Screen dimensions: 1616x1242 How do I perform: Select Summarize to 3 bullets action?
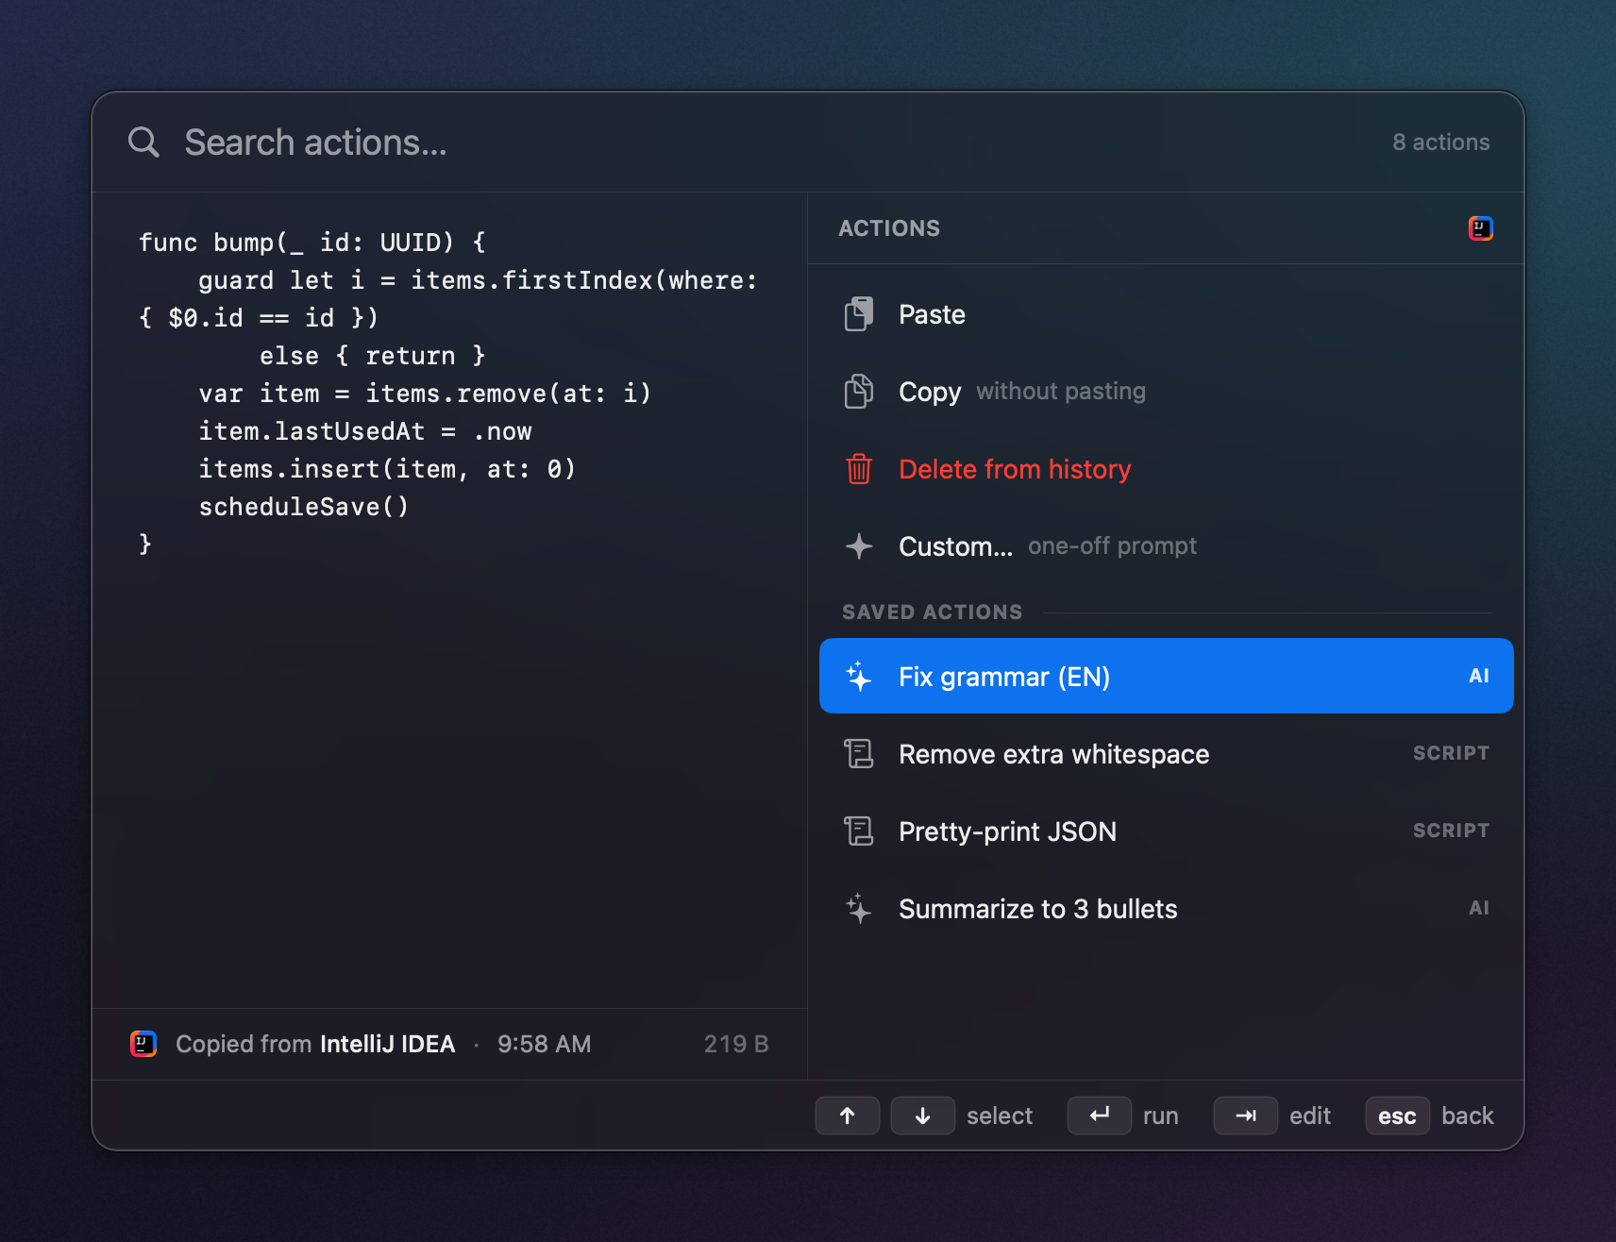1166,908
